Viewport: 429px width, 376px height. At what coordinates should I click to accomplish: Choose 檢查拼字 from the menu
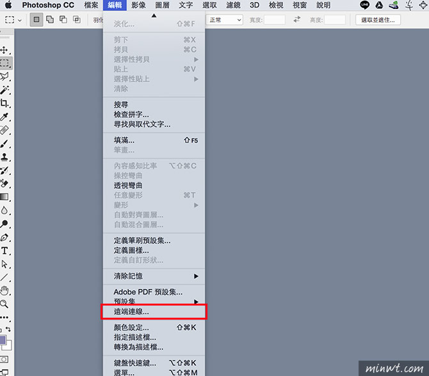click(154, 115)
